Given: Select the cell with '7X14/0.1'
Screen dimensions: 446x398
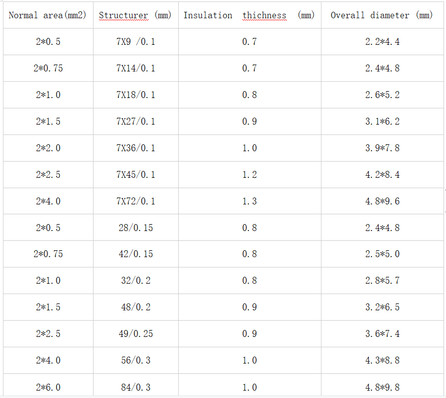Looking at the screenshot, I should 136,68.
